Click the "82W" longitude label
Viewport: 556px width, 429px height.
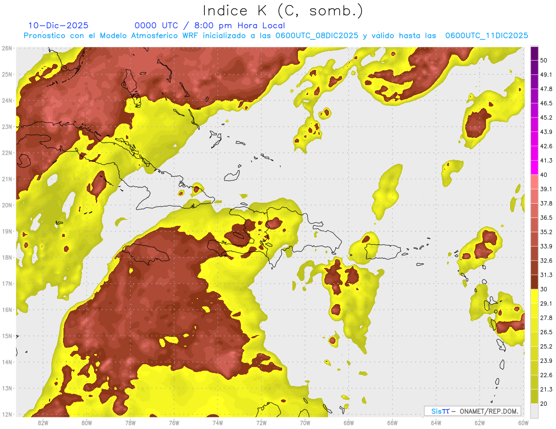(43, 423)
